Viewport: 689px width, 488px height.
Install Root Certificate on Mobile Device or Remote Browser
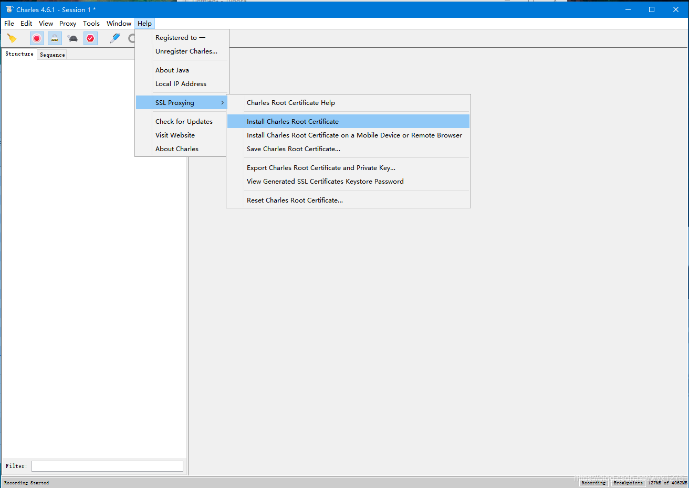[348, 135]
